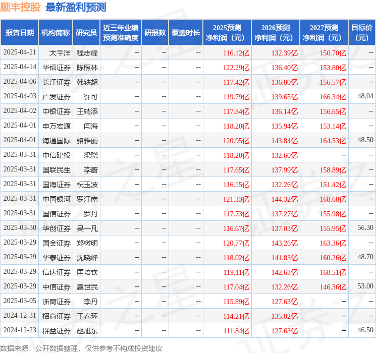Click institution 华福证券
Image resolution: width=376 pixels, height=353 pixels.
point(57,68)
